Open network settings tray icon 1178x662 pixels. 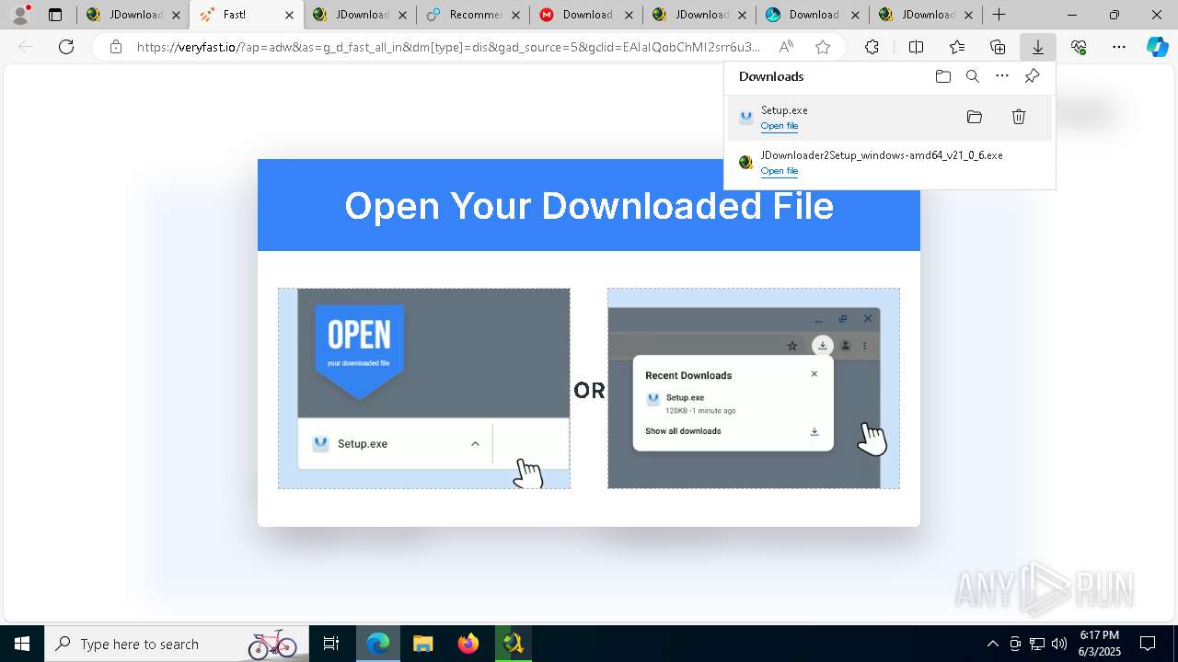pyautogui.click(x=1036, y=644)
